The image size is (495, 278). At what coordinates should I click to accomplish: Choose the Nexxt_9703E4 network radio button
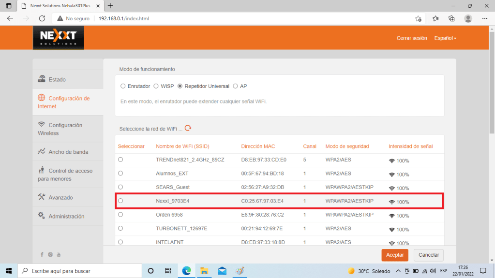pos(120,201)
